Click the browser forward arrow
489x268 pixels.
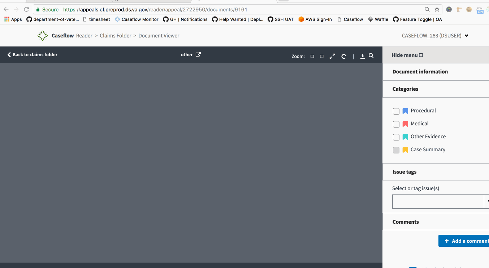pos(16,10)
